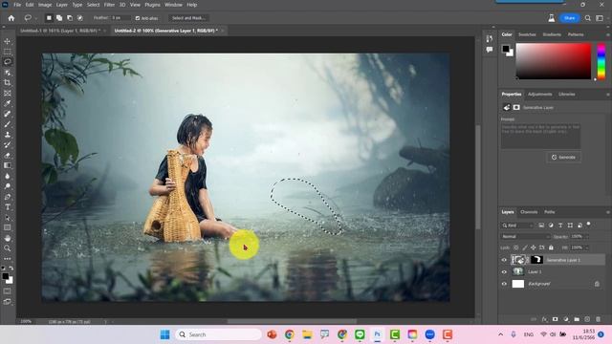
Task: Toggle visibility of the Background layer
Action: point(504,284)
